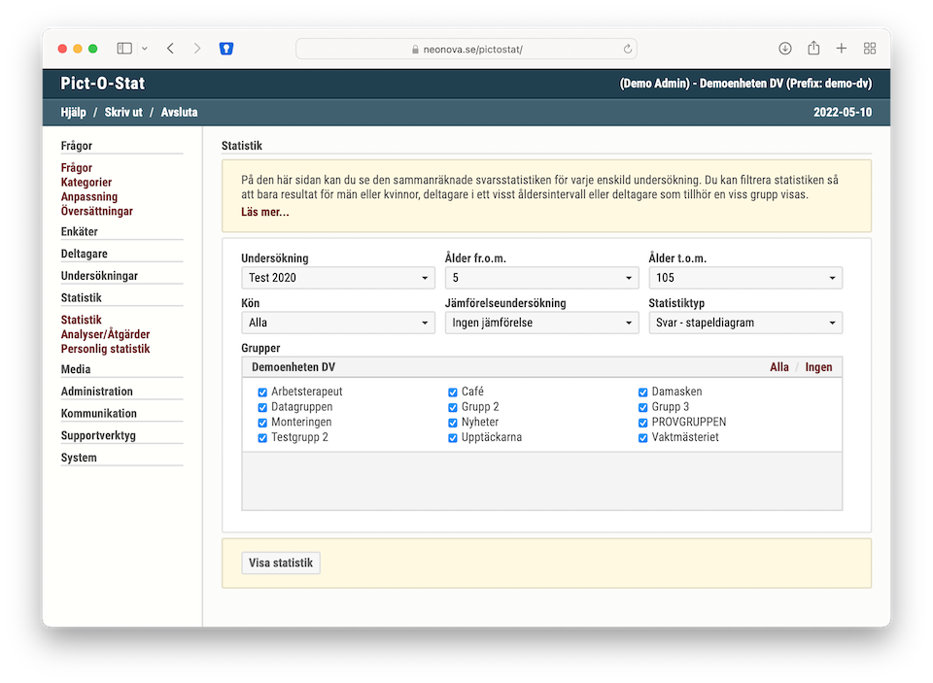Click the Safari sidebar toggle icon
This screenshot has width=933, height=683.
point(124,49)
